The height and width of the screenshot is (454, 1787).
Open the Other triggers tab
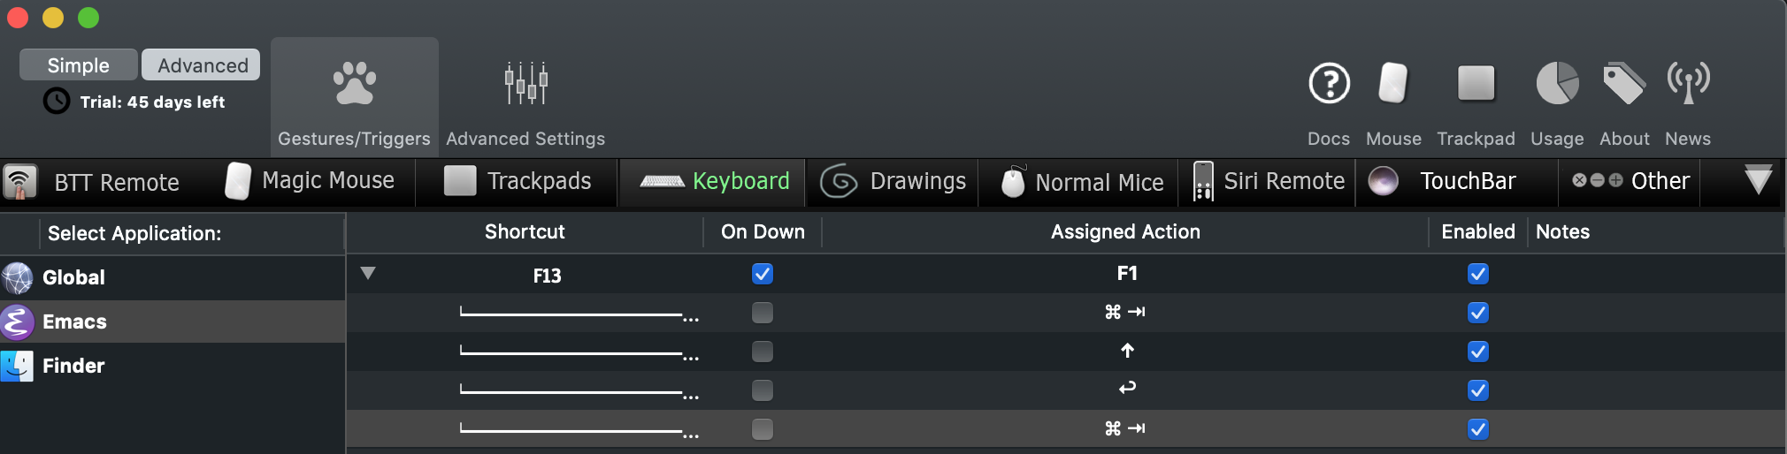[1630, 181]
